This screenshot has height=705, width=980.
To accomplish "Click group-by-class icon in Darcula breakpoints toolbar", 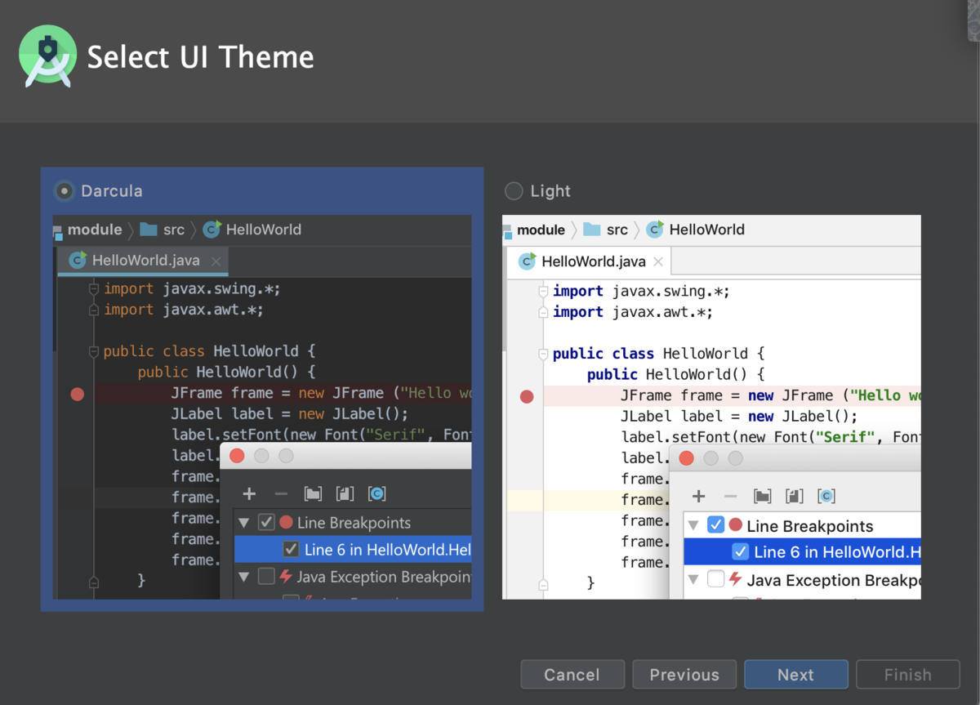I will point(376,493).
